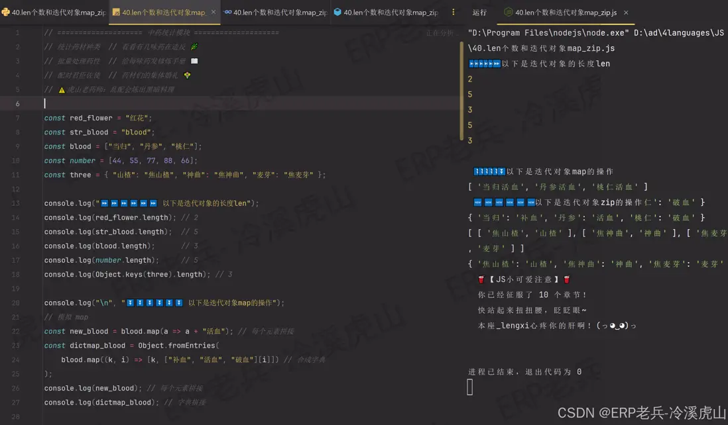Click the book emoji on line 3
The height and width of the screenshot is (425, 728).
[x=194, y=61]
